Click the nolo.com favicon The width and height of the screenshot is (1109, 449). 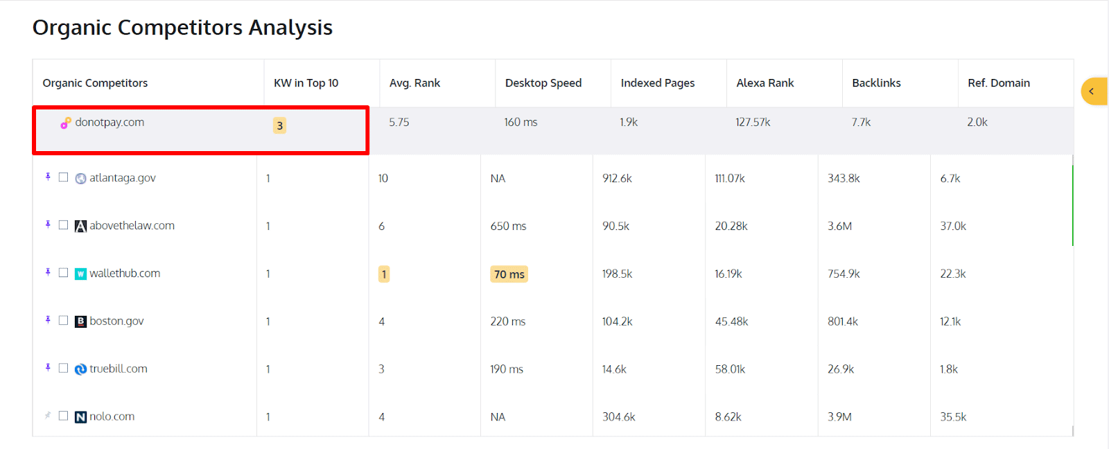click(80, 417)
